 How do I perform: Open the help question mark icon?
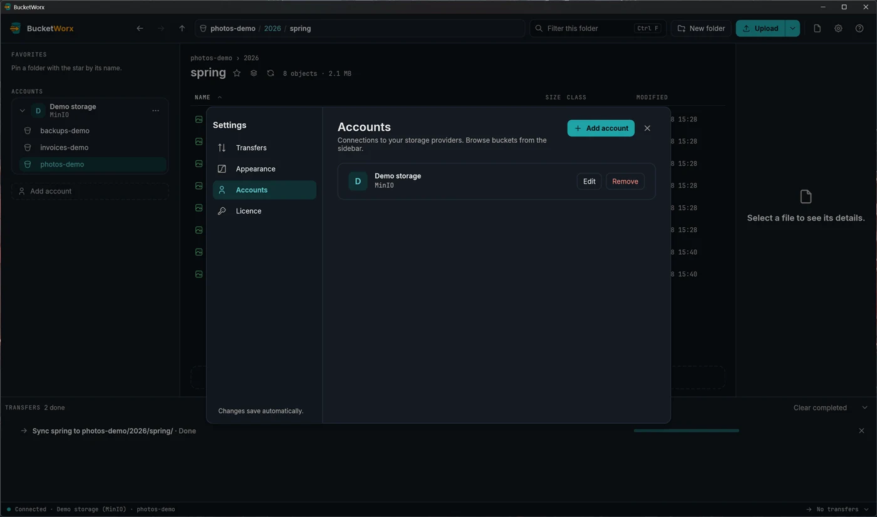pos(859,28)
